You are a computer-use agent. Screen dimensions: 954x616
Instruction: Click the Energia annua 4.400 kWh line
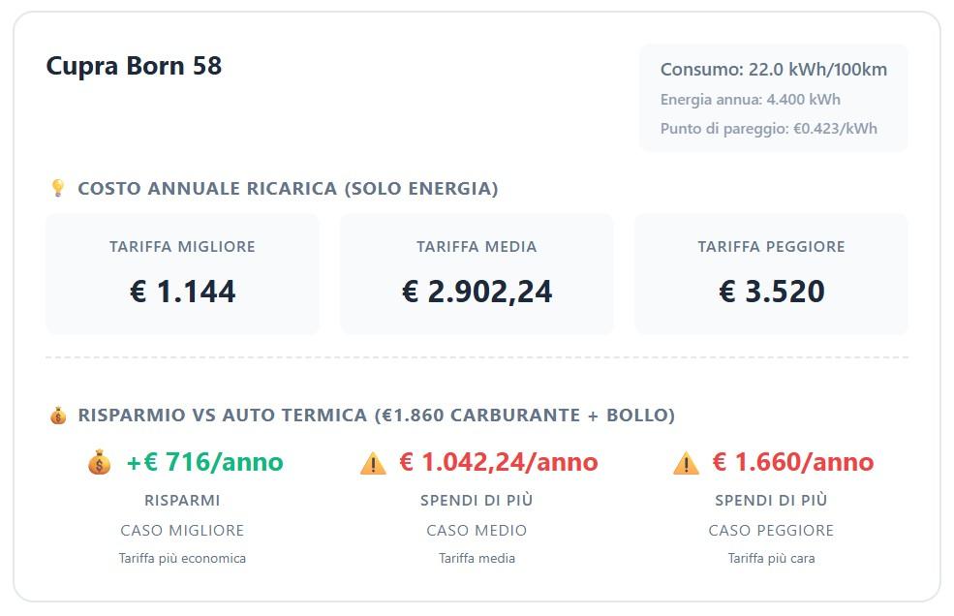750,99
